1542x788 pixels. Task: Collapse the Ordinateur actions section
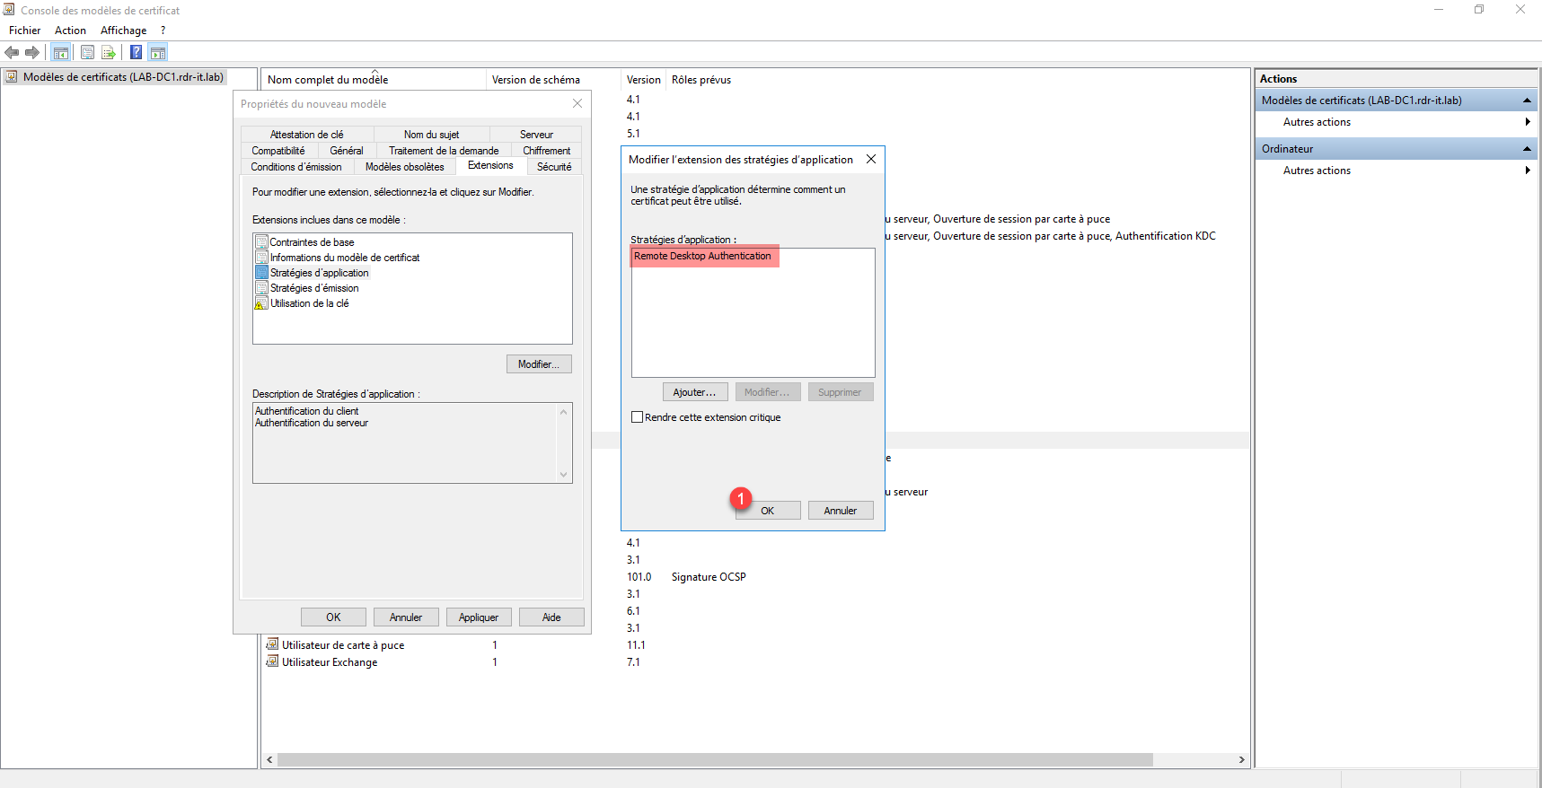[1526, 149]
